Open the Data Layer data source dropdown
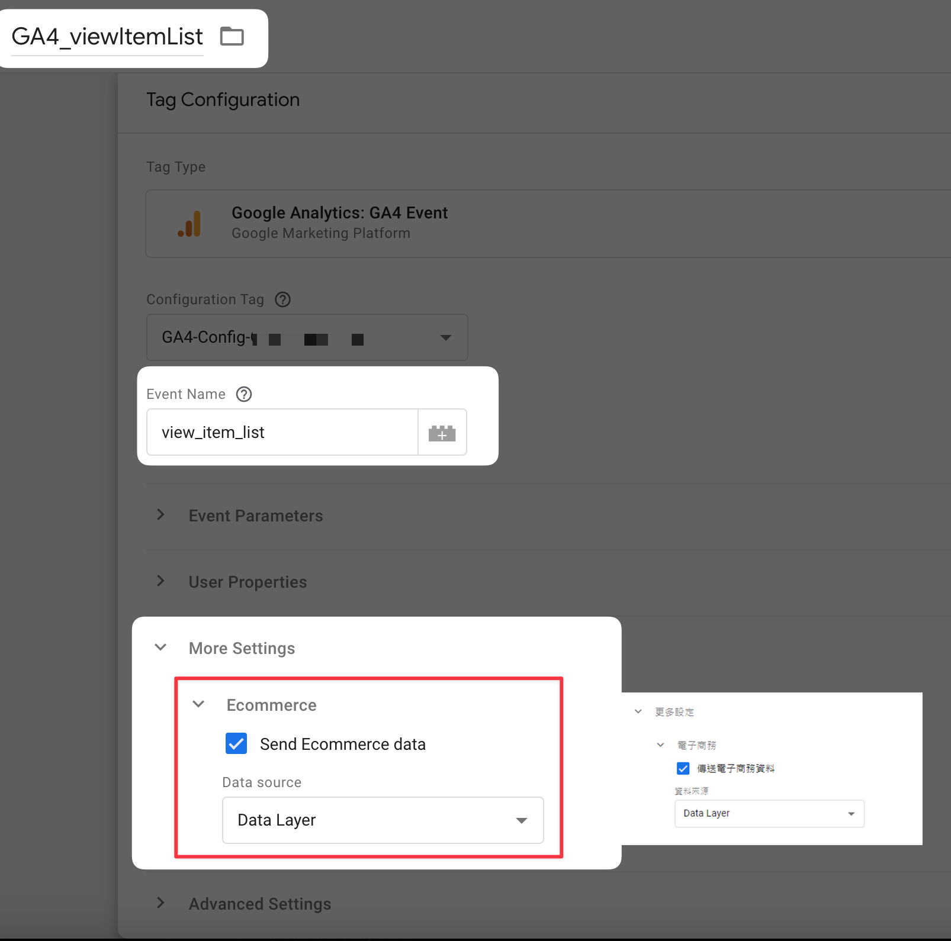This screenshot has height=941, width=951. [x=383, y=820]
